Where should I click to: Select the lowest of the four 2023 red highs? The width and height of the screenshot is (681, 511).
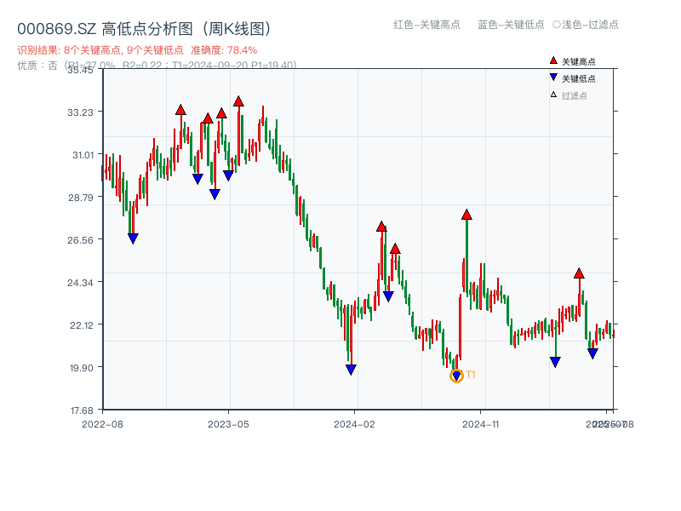click(208, 118)
